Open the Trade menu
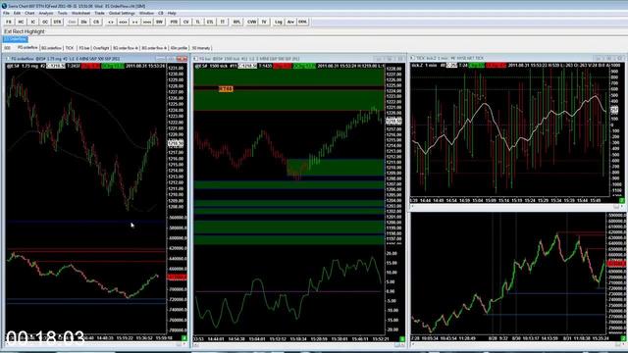 point(99,13)
